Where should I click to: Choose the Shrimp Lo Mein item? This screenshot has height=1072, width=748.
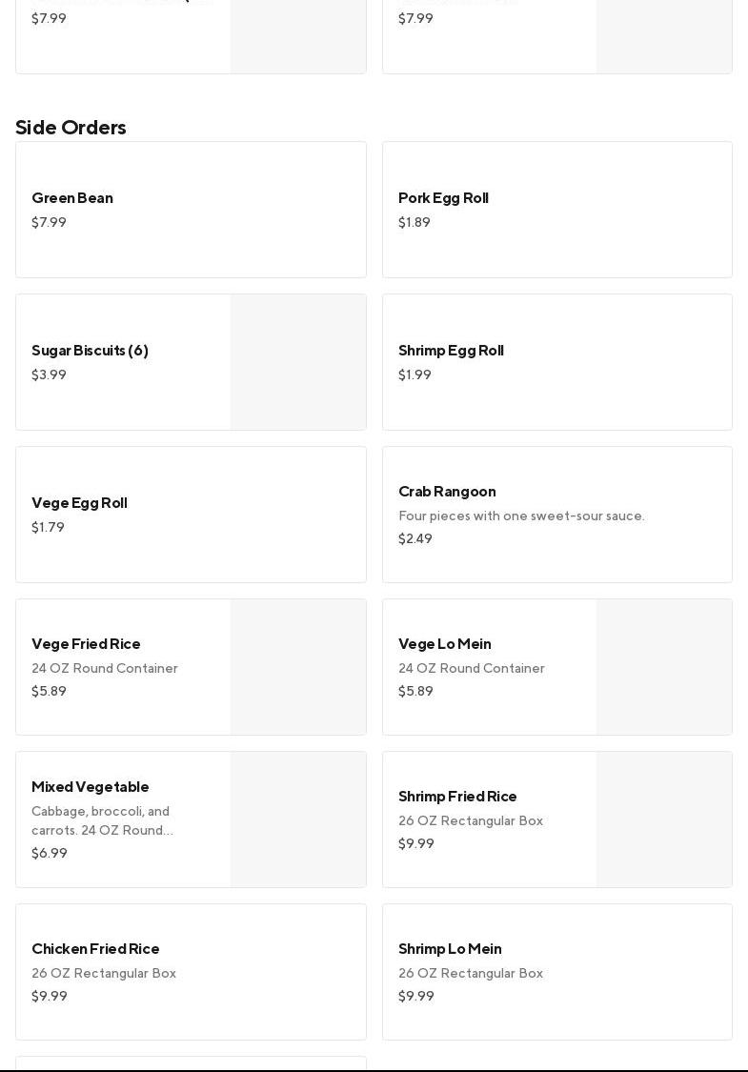(x=450, y=949)
